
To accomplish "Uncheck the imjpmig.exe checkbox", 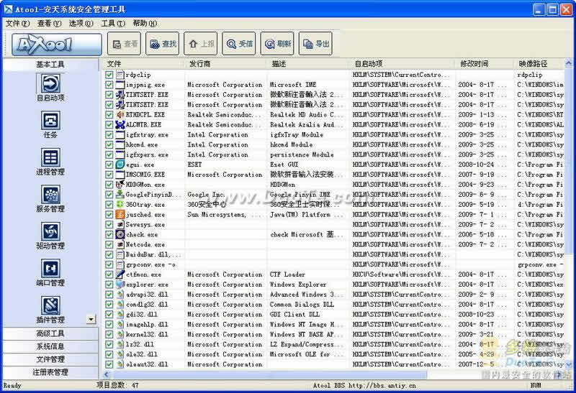I will coord(109,85).
